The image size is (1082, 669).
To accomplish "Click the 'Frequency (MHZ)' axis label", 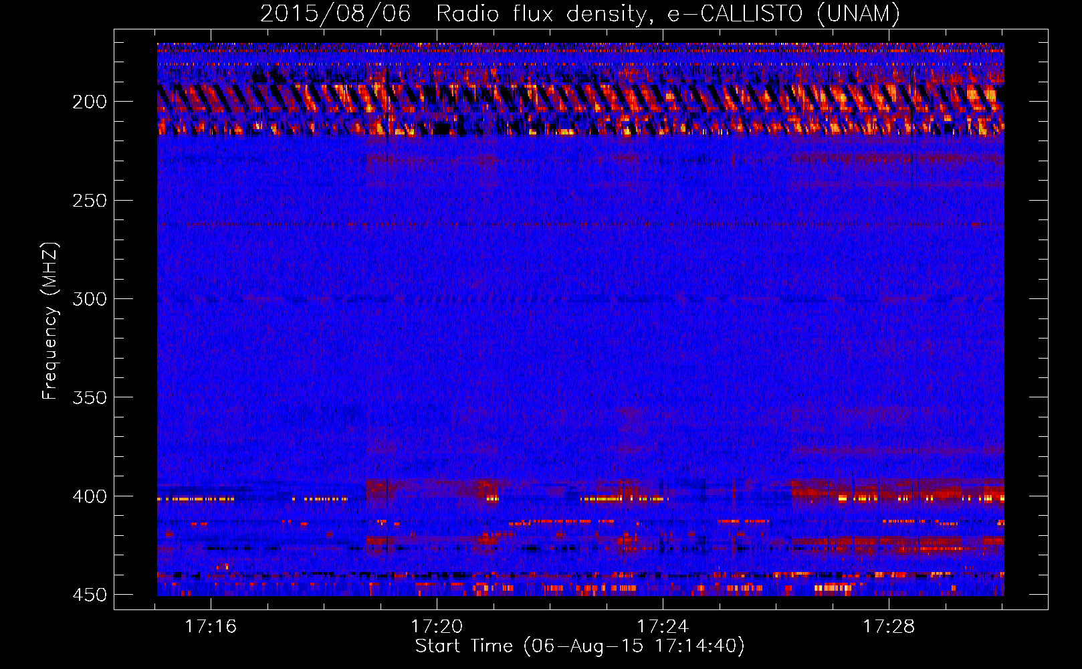I will pos(50,321).
